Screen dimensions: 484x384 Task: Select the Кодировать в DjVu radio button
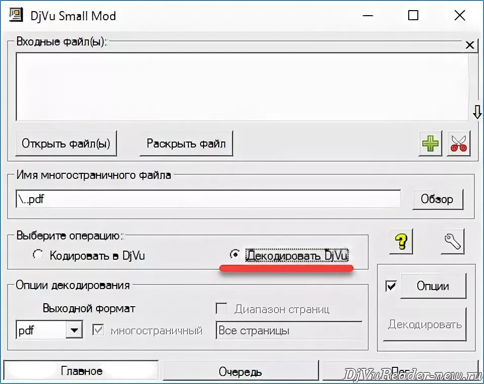tap(38, 255)
